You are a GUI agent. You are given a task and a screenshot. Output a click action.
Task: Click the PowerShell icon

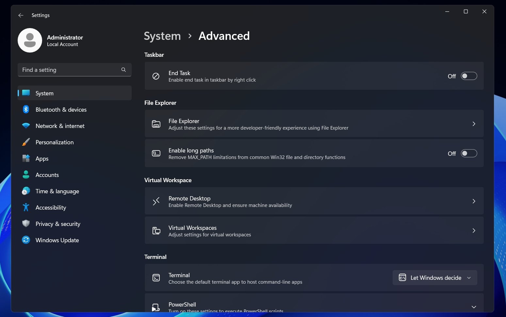(156, 307)
